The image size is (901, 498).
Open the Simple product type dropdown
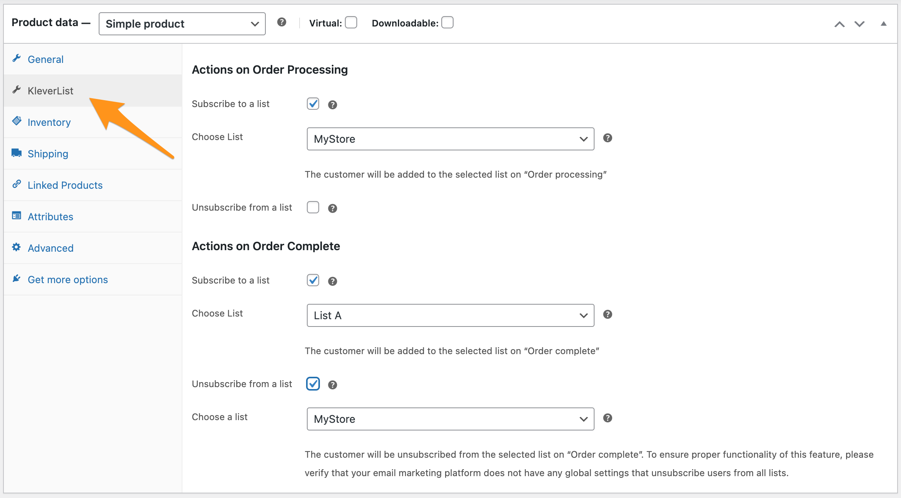pos(182,24)
